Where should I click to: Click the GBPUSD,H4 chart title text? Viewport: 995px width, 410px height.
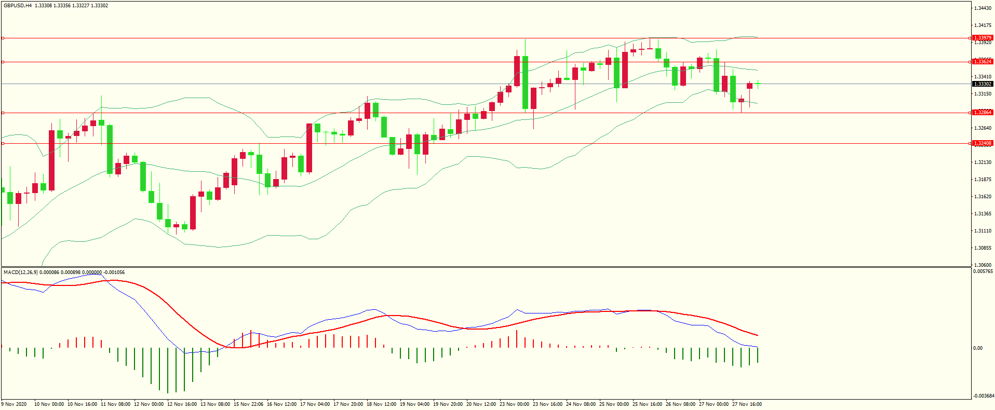[18, 6]
